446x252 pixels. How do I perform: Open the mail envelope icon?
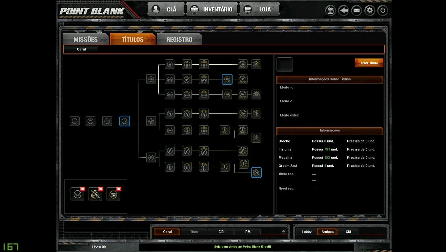click(356, 10)
